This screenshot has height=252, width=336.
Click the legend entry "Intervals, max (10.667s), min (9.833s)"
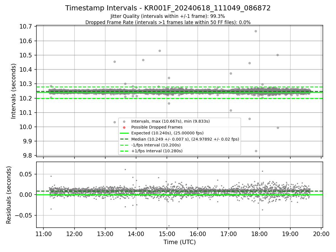click(171, 121)
